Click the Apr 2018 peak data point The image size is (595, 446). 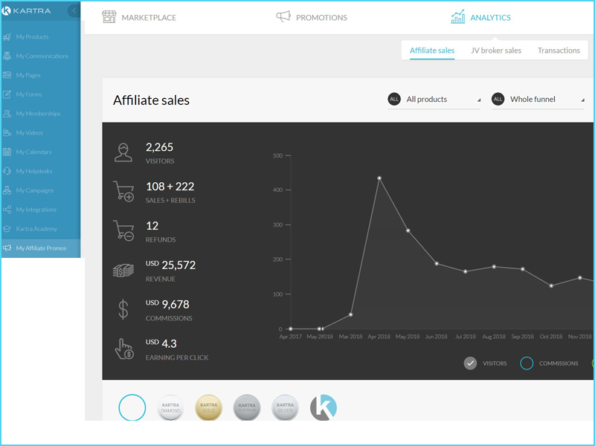379,178
